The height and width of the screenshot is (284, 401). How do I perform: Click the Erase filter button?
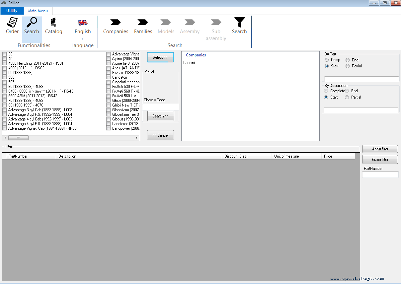(380, 160)
